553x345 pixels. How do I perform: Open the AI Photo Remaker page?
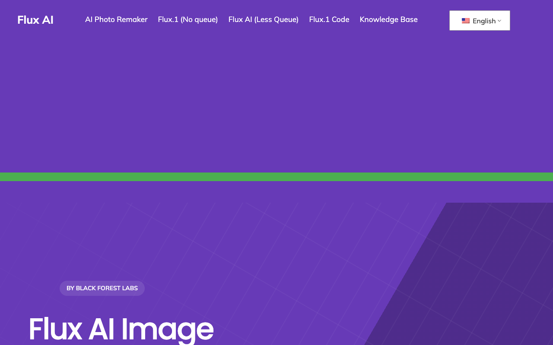(x=116, y=19)
